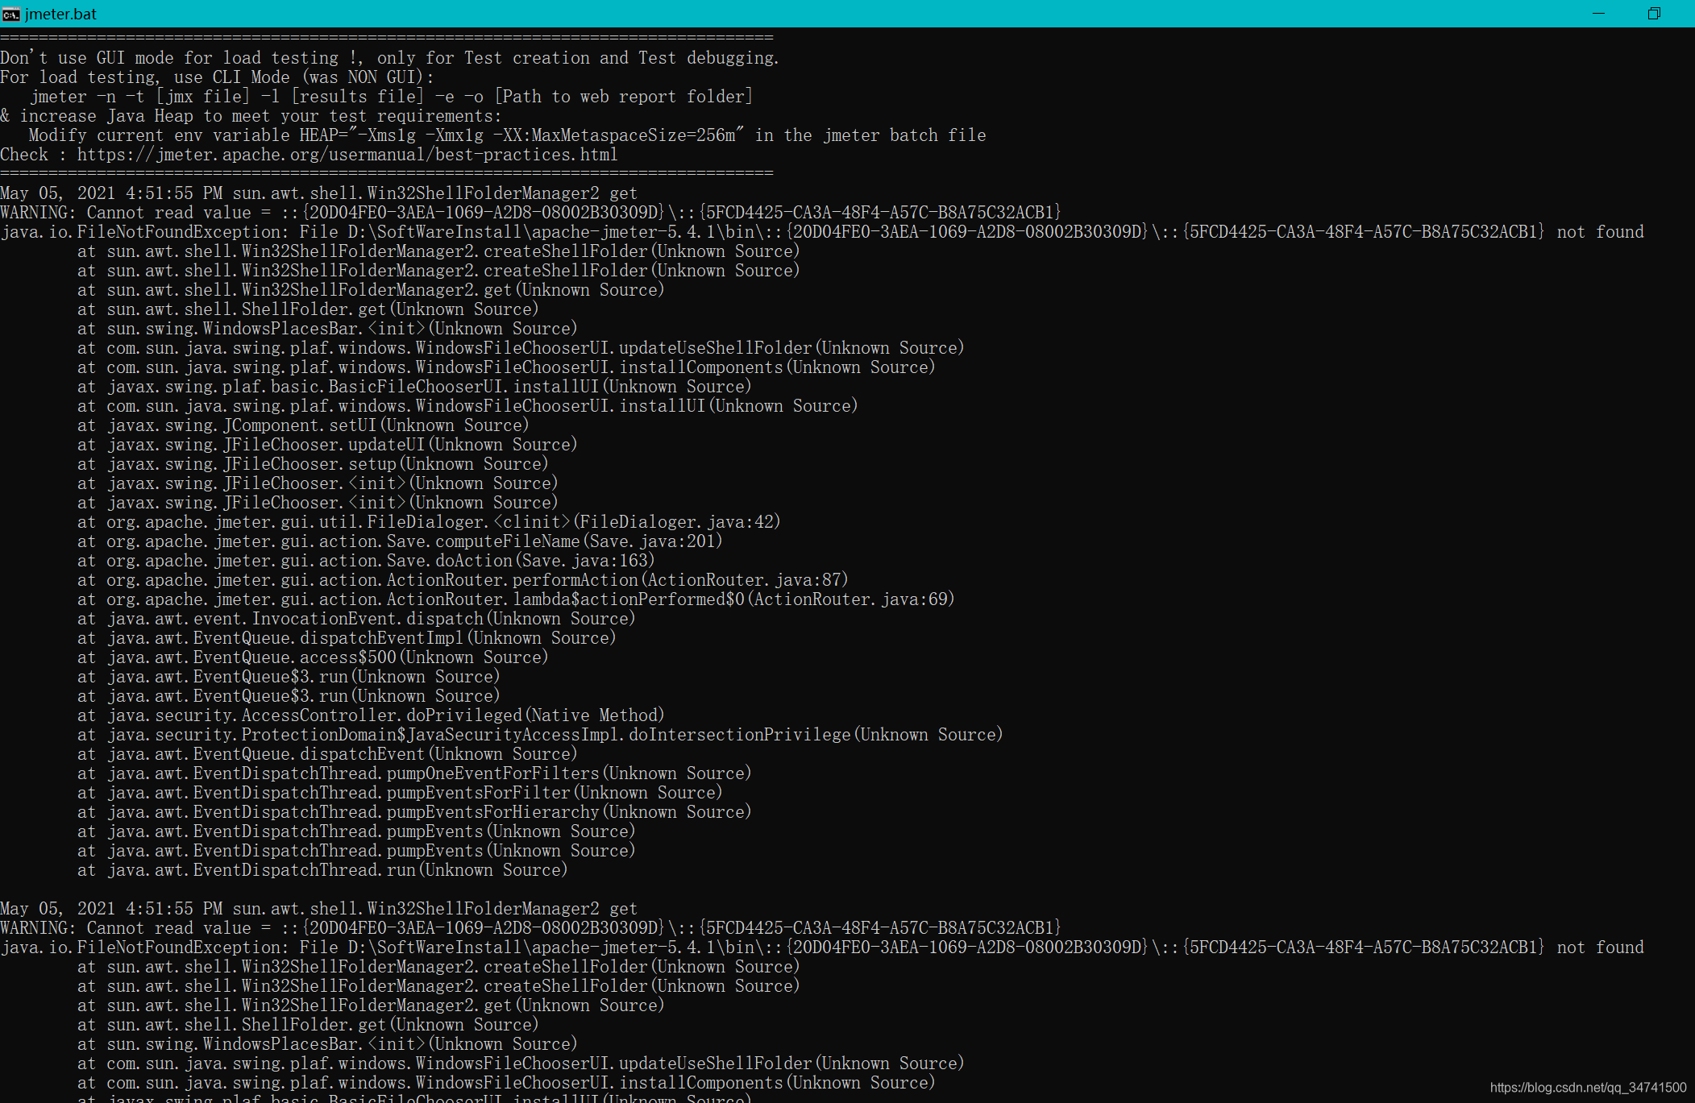This screenshot has width=1695, height=1103.
Task: Click the JFileChooser.setup stack trace line
Action: click(x=313, y=464)
